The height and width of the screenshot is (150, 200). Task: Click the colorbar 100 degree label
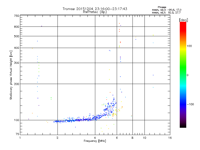click(x=189, y=46)
